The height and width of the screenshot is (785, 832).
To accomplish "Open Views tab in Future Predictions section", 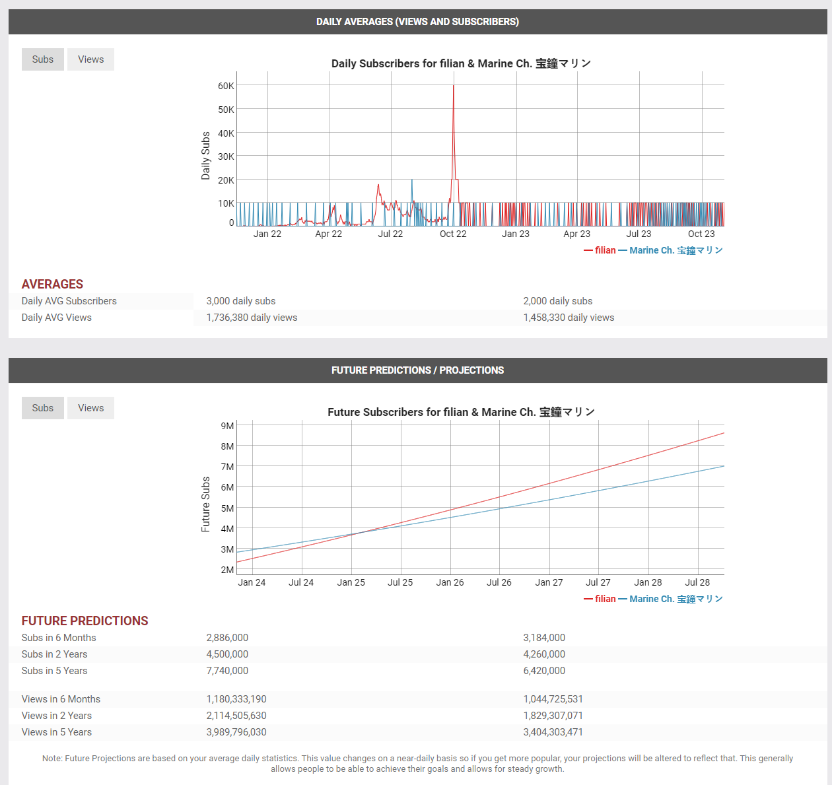I will click(90, 408).
